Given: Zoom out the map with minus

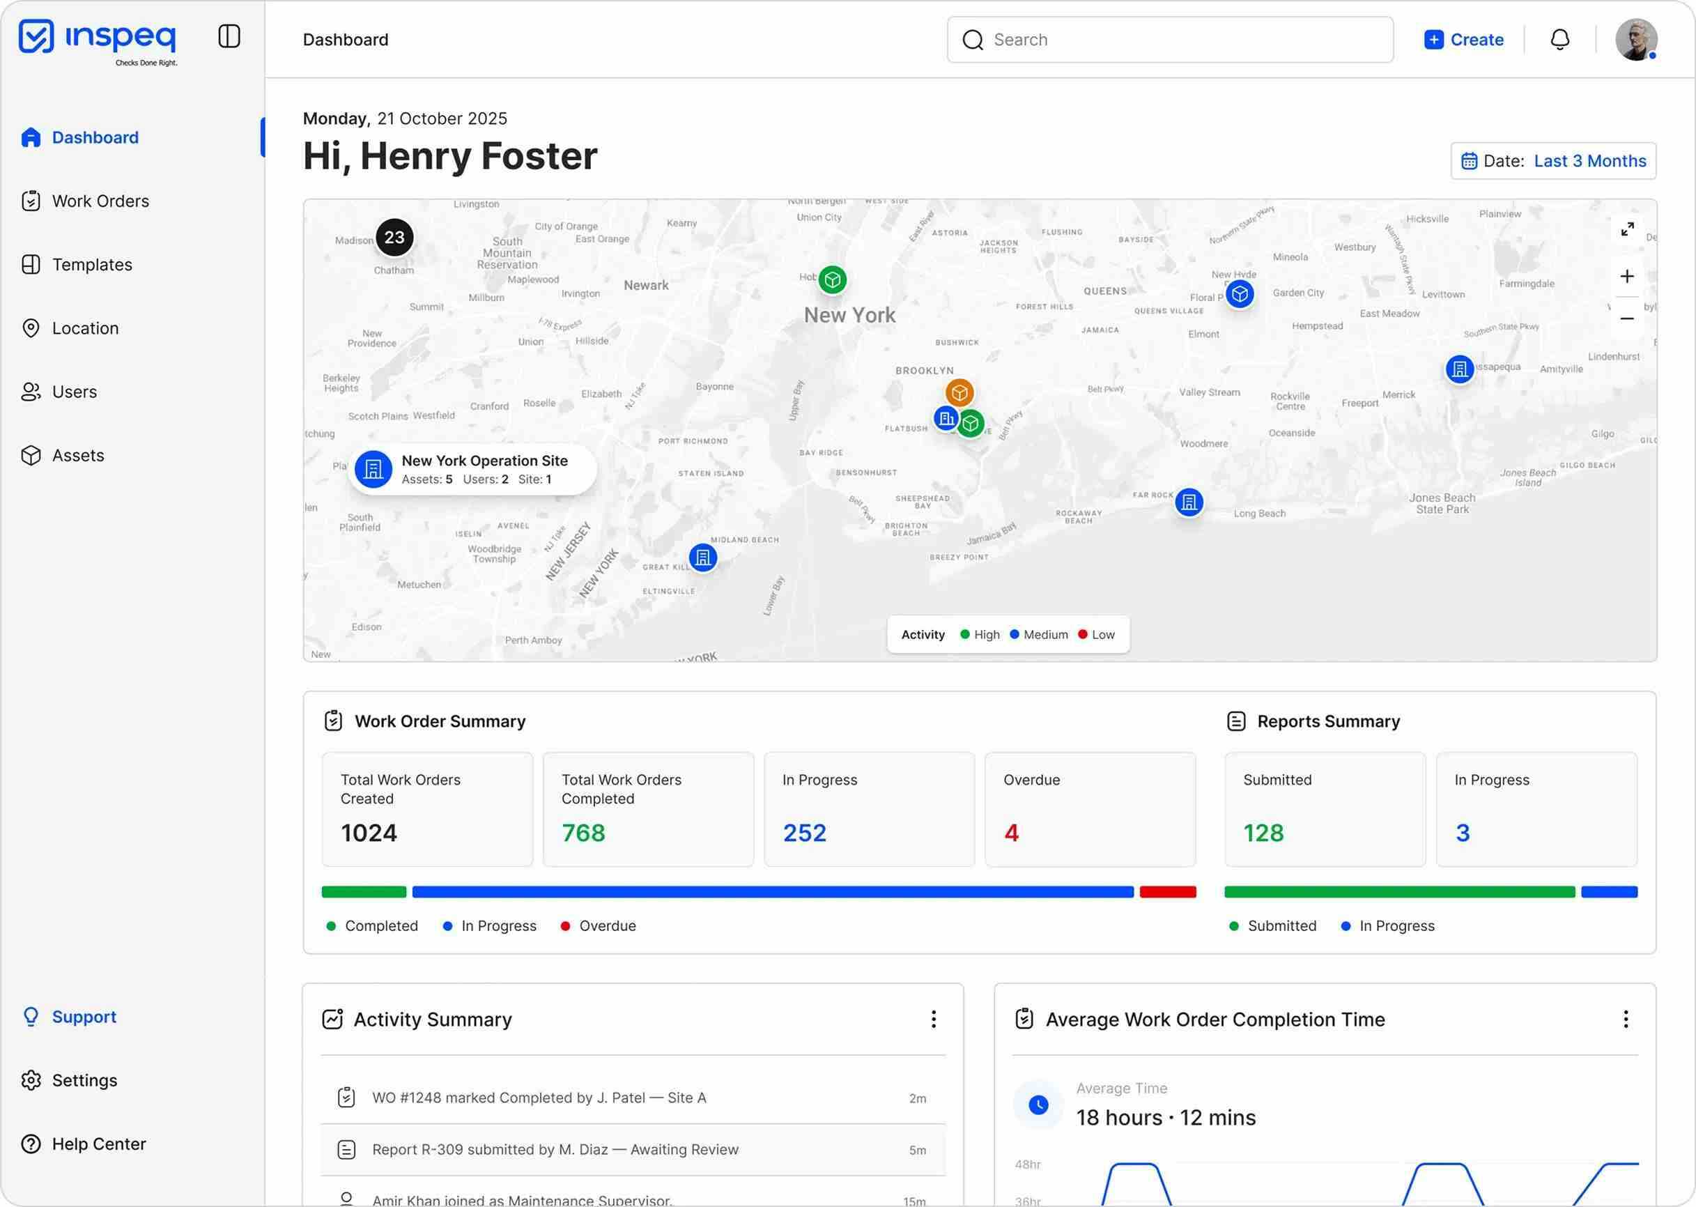Looking at the screenshot, I should pyautogui.click(x=1627, y=319).
